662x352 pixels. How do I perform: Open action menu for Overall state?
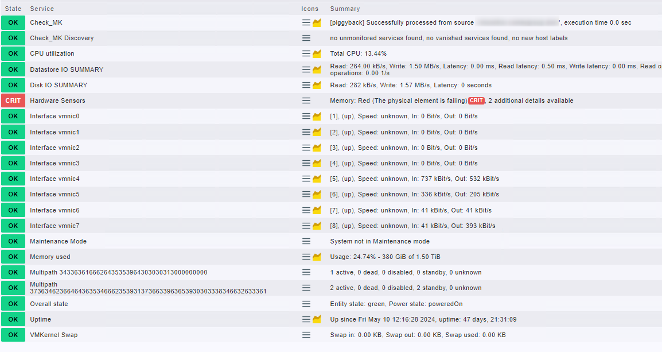pos(306,304)
